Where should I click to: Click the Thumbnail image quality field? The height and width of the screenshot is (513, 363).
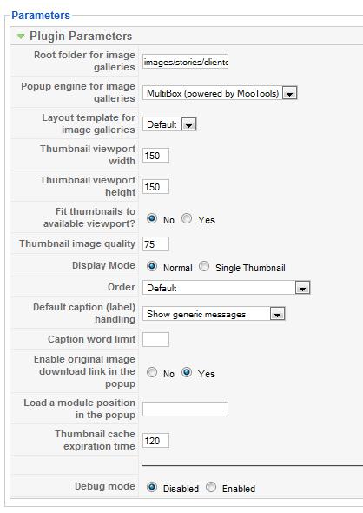click(x=155, y=244)
